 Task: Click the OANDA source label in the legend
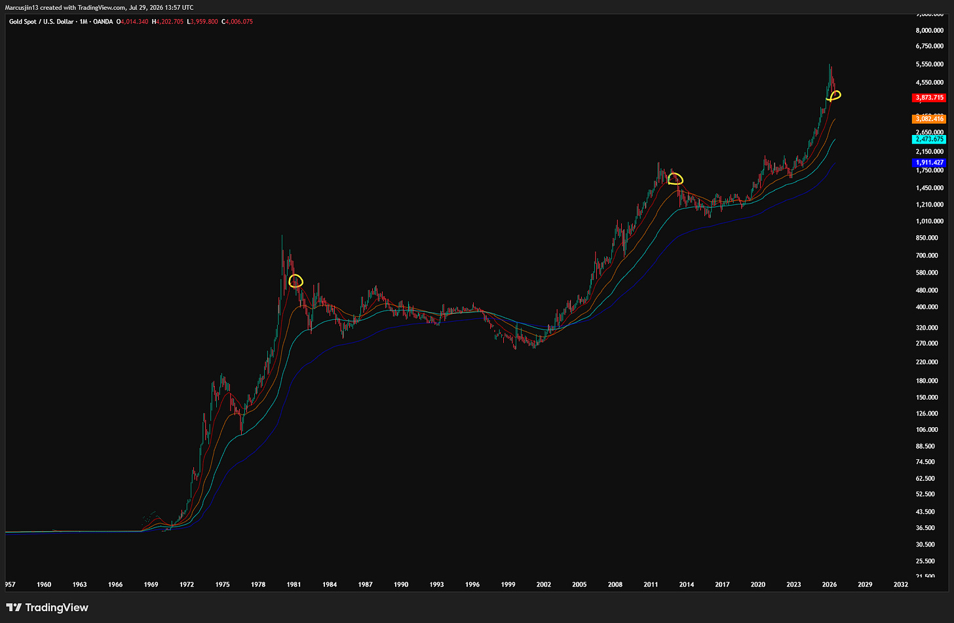[104, 22]
